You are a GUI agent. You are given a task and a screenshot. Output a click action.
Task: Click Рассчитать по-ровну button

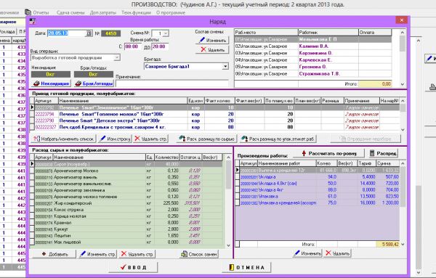pyautogui.click(x=328, y=153)
